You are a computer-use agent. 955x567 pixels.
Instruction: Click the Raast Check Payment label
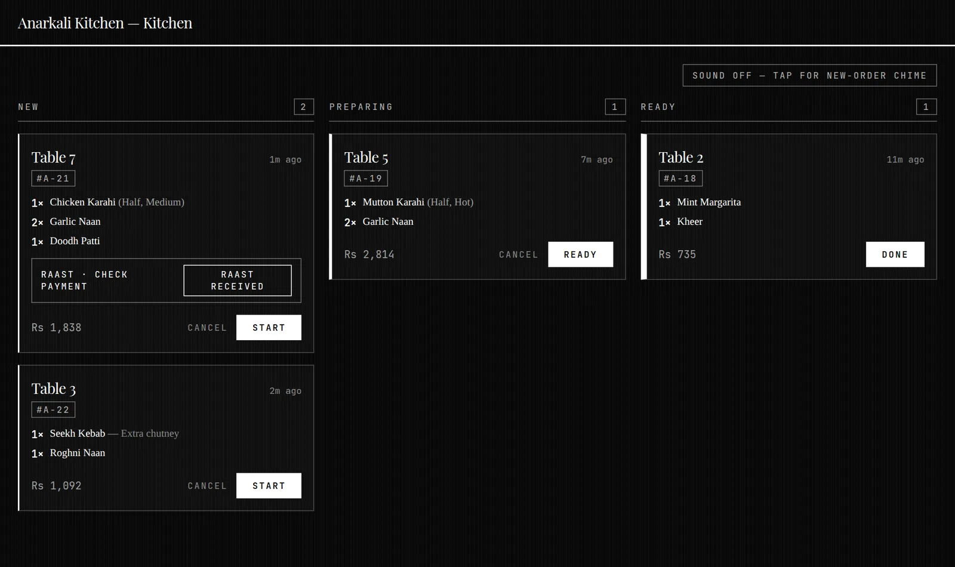[84, 281]
